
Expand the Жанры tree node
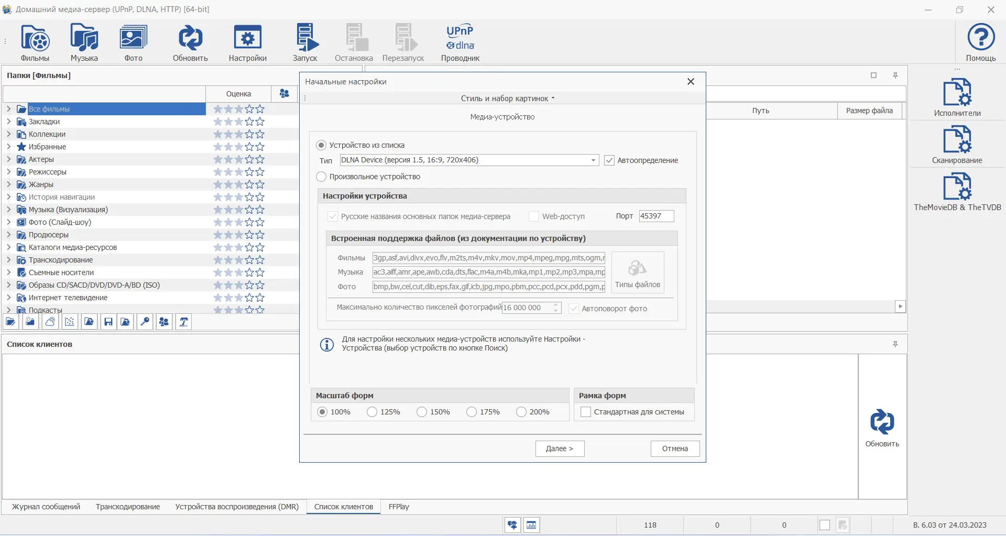coord(9,184)
